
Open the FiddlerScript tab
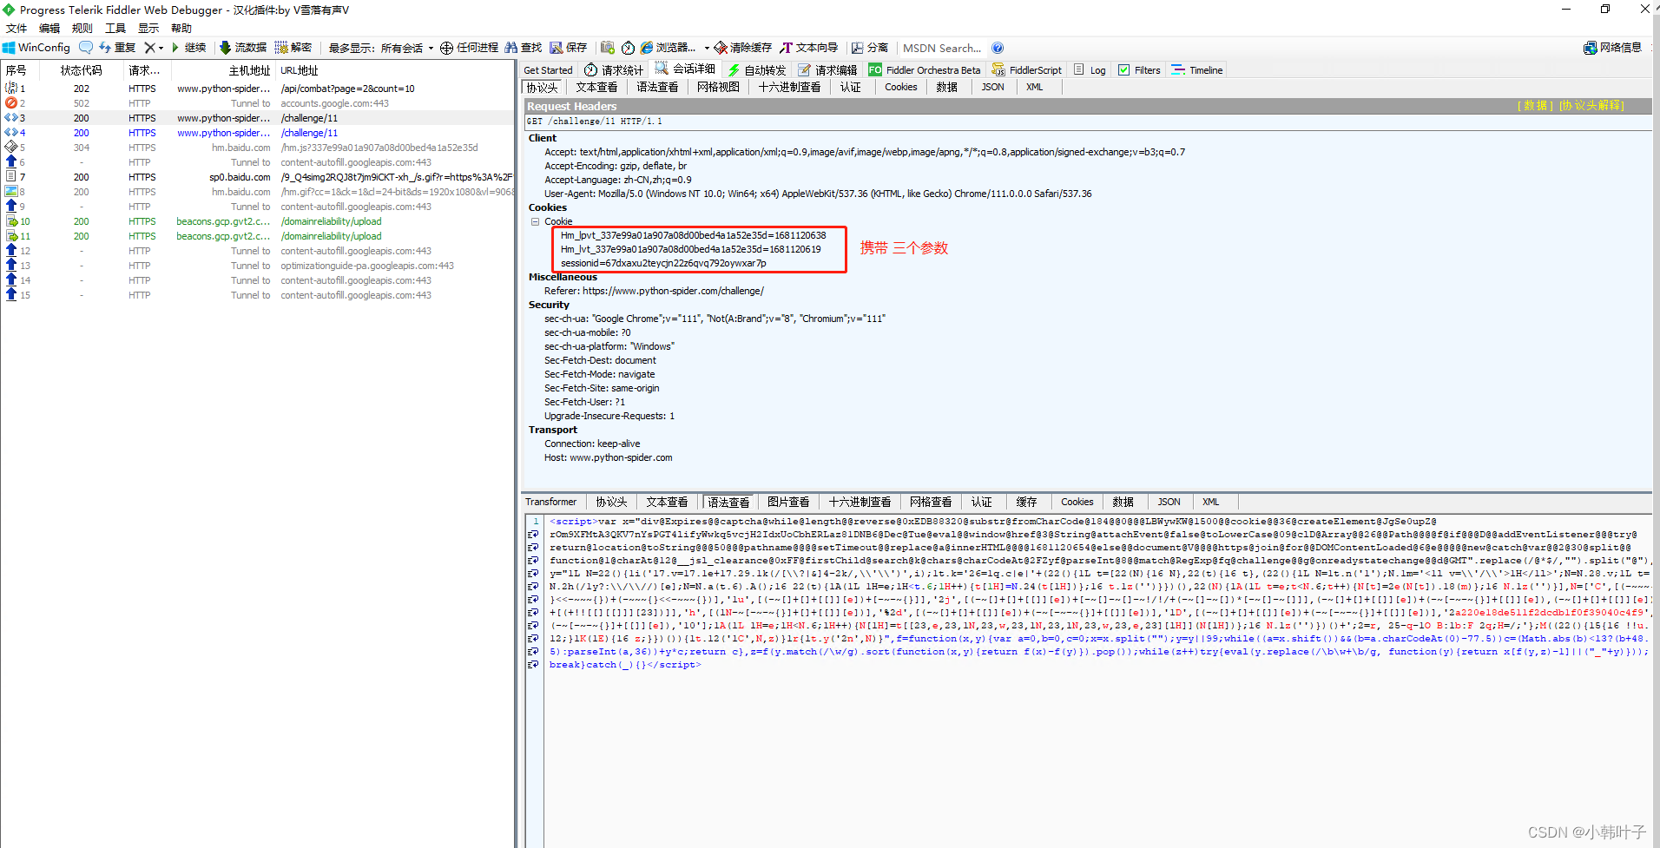[x=1027, y=70]
